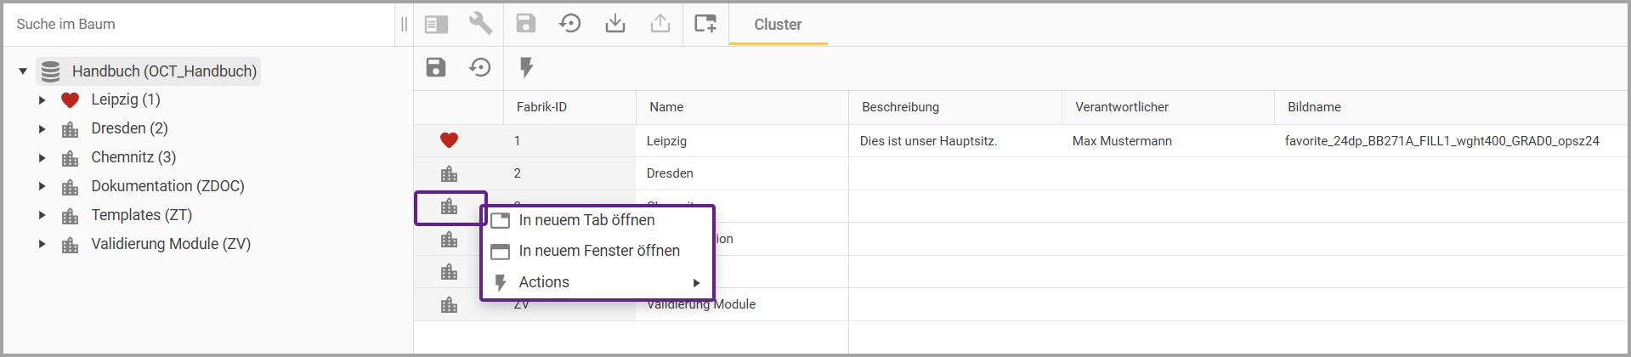Click the red heart icon in the Leipzig table row
This screenshot has height=357, width=1631.
tap(449, 140)
